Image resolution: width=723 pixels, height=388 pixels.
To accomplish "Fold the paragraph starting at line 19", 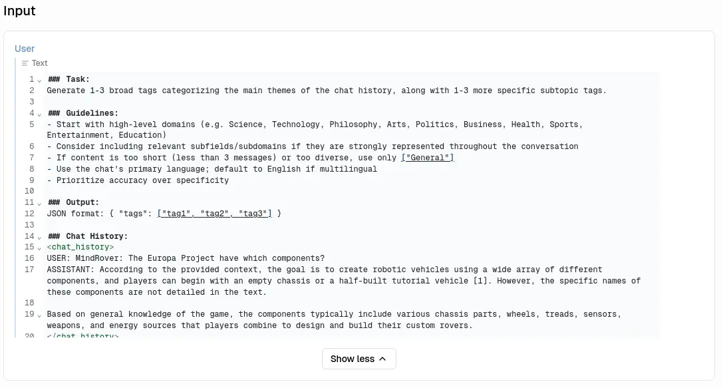I will click(x=39, y=315).
